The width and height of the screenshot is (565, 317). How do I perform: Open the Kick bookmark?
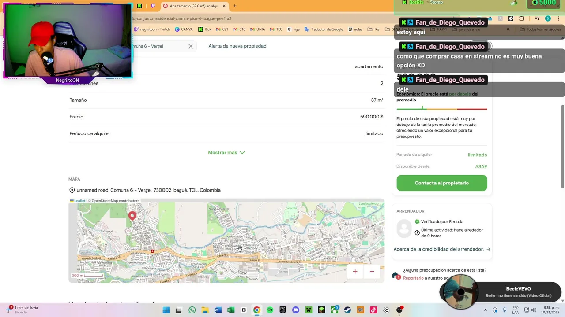pos(205,29)
